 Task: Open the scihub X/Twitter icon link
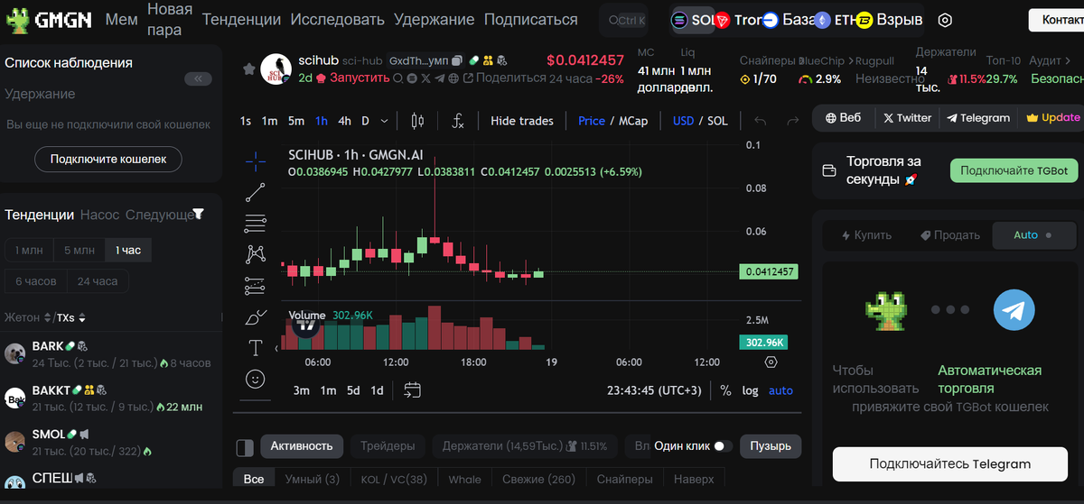(x=425, y=78)
